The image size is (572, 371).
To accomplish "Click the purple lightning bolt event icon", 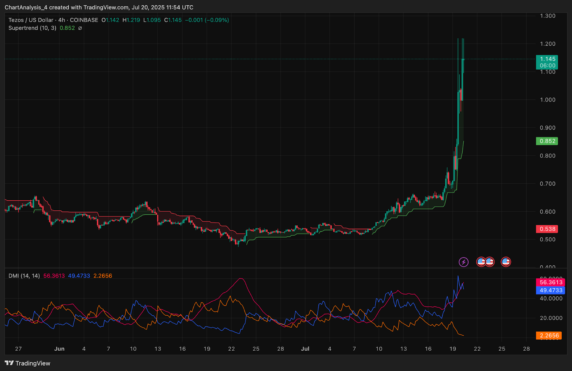I will tap(463, 262).
